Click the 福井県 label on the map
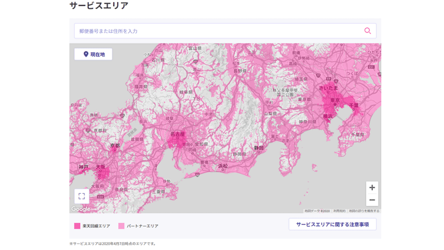 coord(141,87)
